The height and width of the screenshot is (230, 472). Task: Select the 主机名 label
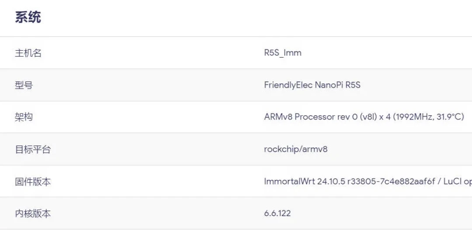[28, 53]
